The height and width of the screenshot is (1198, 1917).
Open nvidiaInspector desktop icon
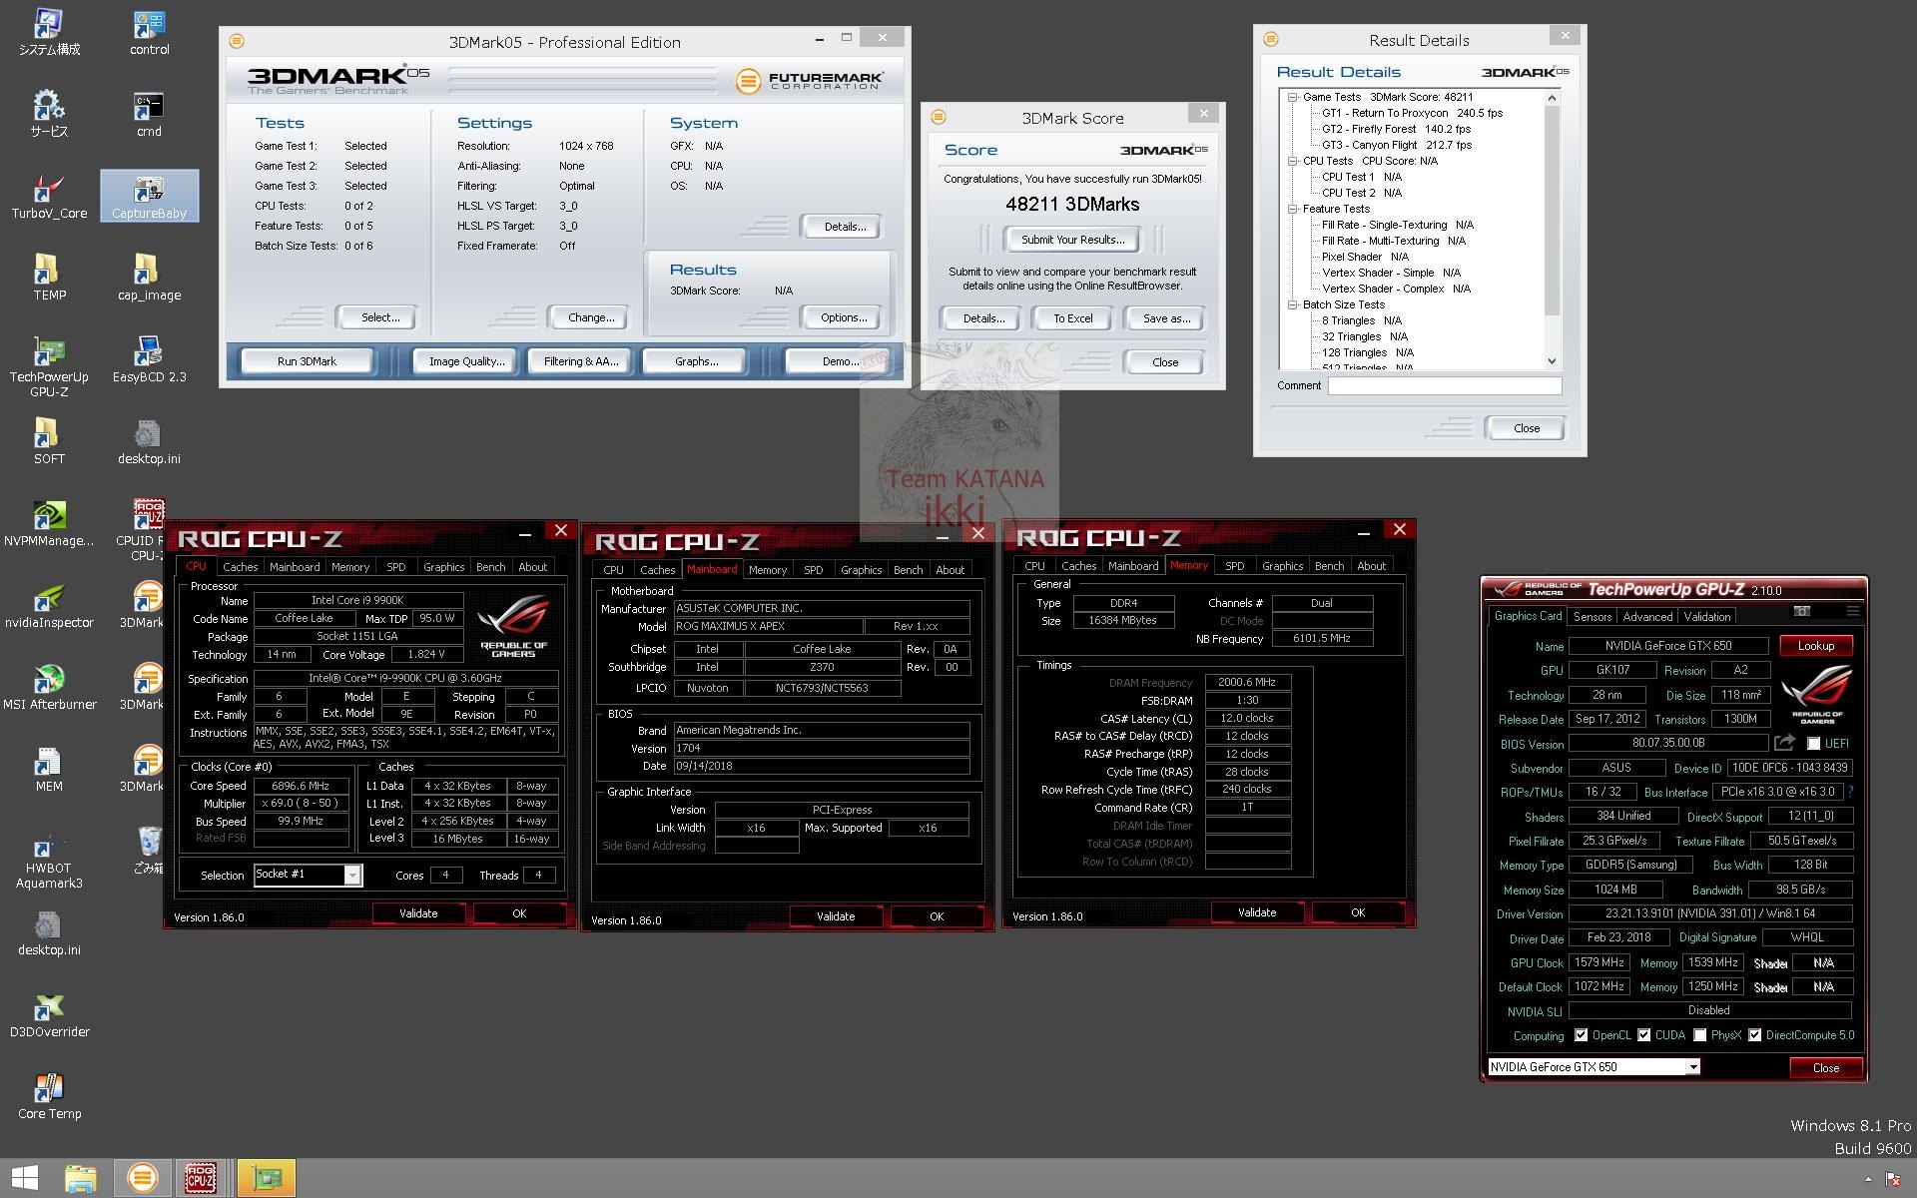tap(49, 606)
